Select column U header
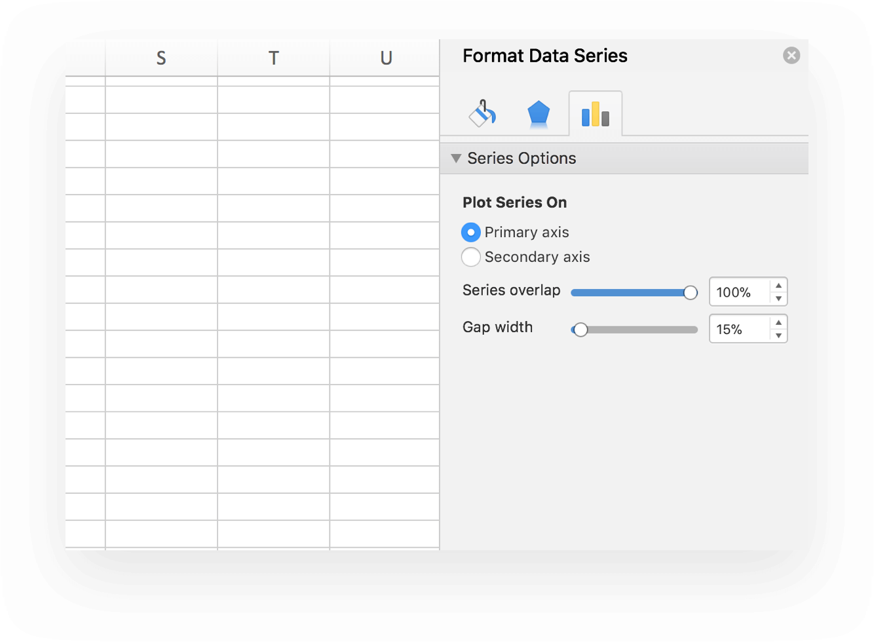Screen dimensions: 874x642 pyautogui.click(x=386, y=58)
